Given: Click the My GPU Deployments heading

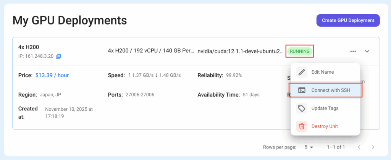Looking at the screenshot, I should tap(69, 20).
